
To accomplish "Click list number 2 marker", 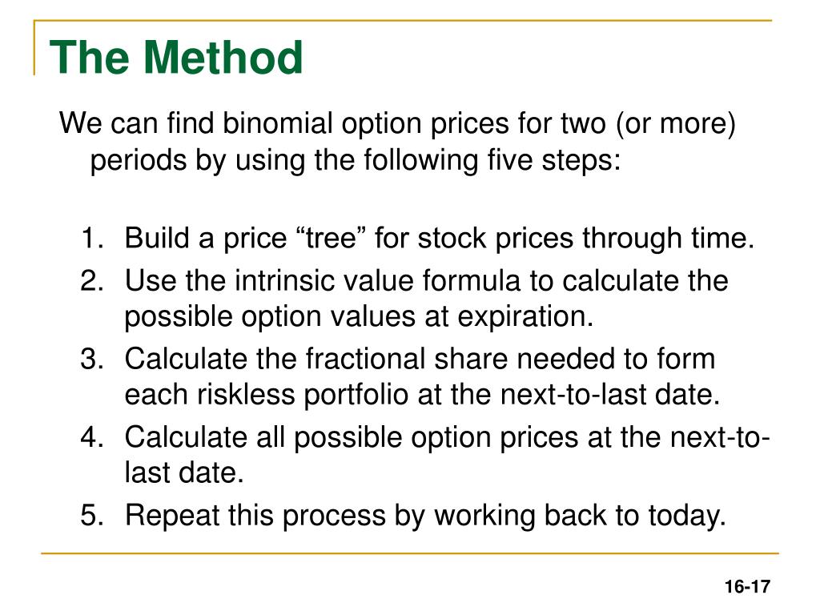I will 93,280.
